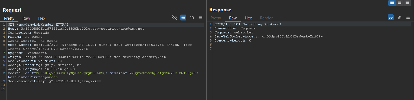Toggle line wrap icon in Request panel
The width and height of the screenshot is (414, 100).
pyautogui.click(x=183, y=18)
